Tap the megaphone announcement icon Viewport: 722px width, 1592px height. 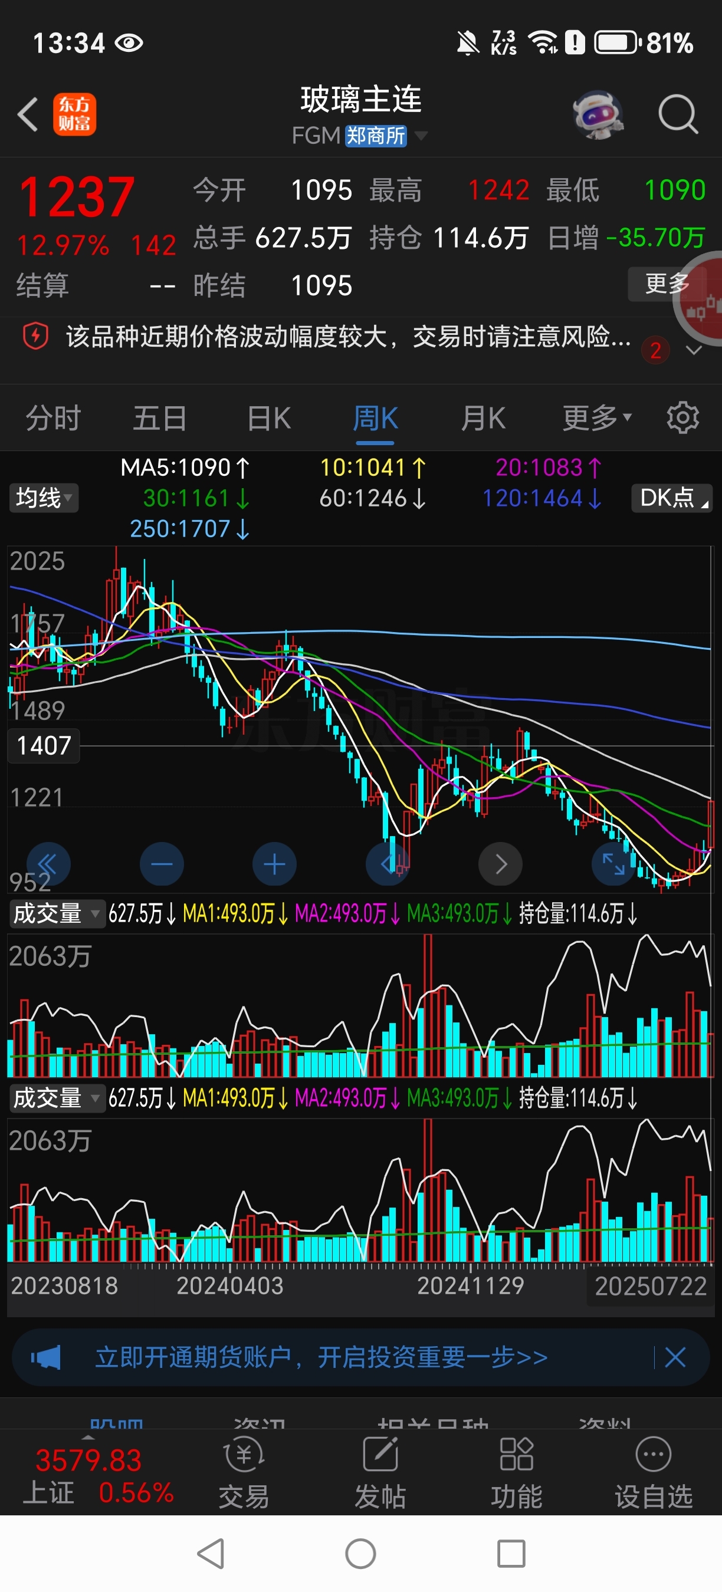click(x=46, y=1358)
